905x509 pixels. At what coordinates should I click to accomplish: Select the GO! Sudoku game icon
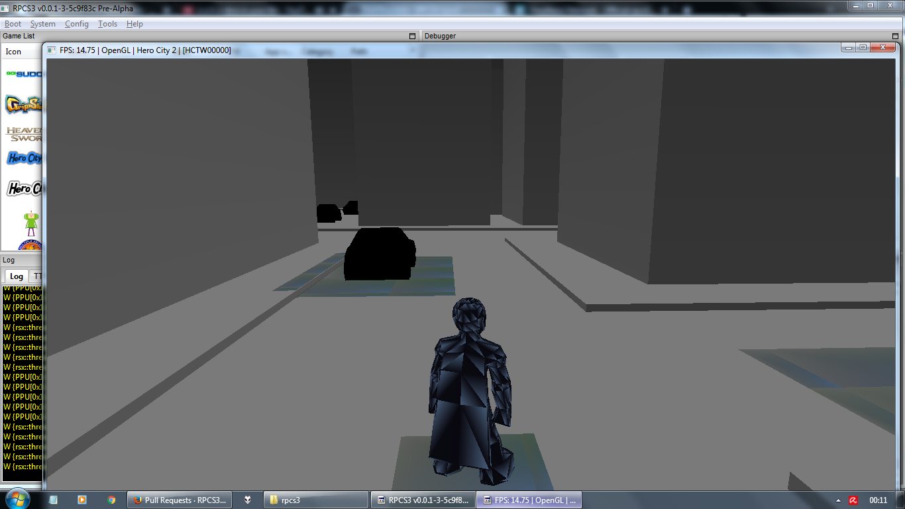click(x=24, y=74)
